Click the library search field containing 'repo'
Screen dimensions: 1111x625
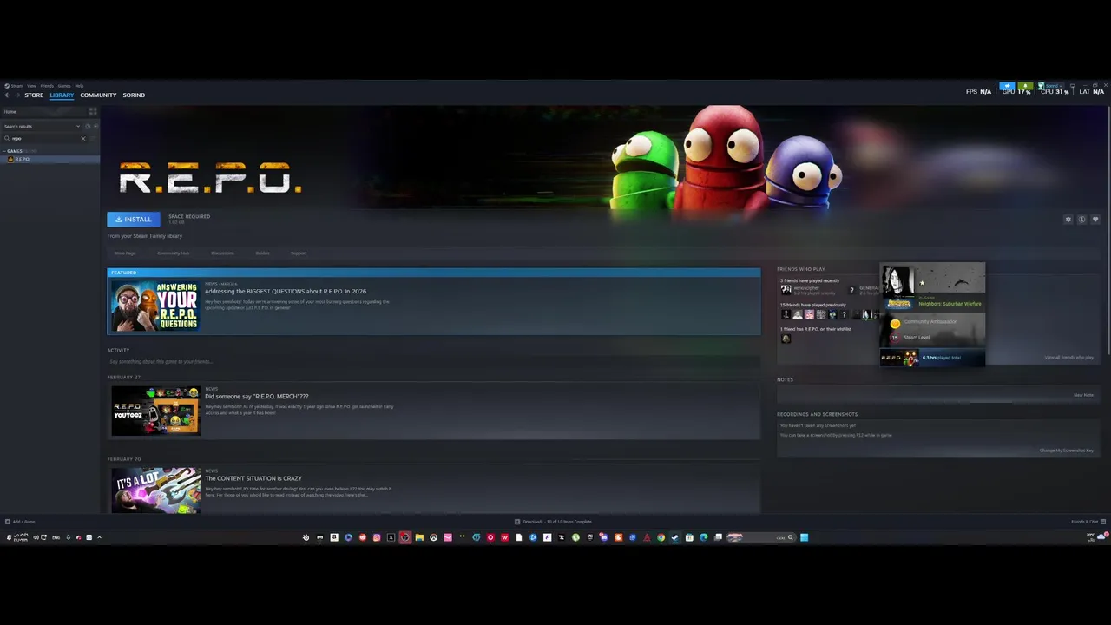[x=43, y=139]
